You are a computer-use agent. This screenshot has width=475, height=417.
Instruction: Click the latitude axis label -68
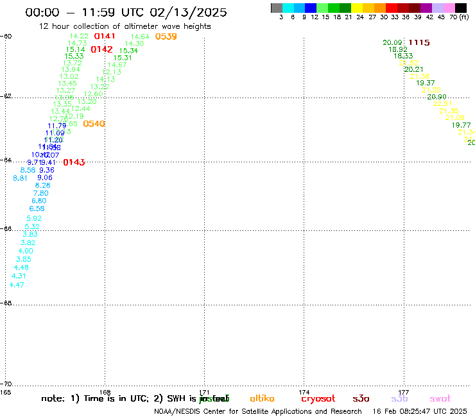coord(6,303)
